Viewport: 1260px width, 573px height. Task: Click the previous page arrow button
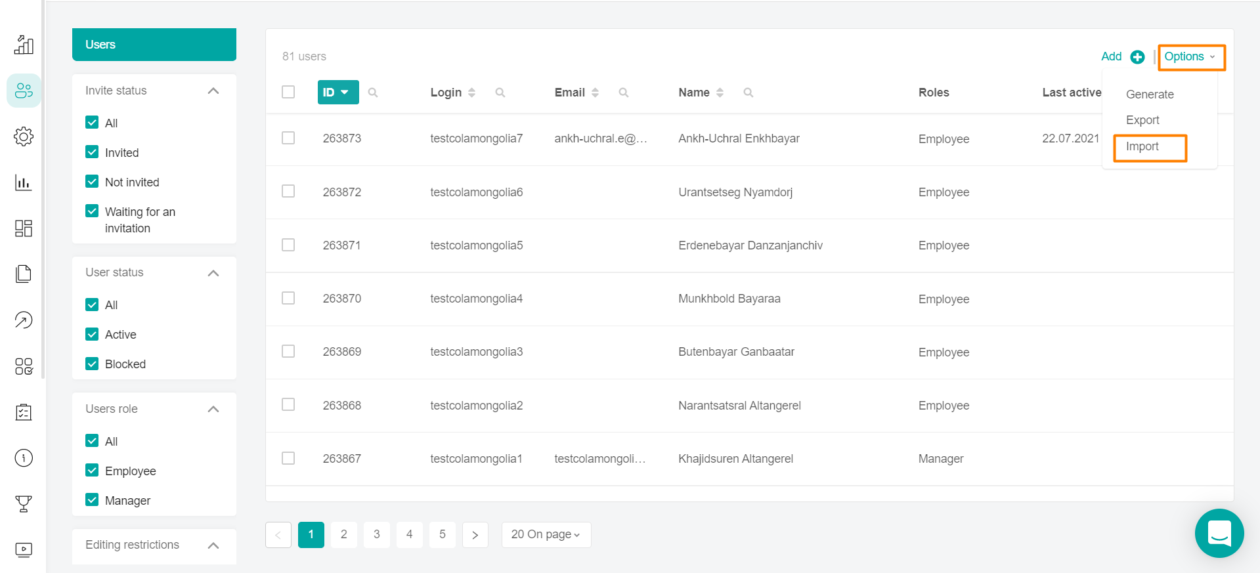pyautogui.click(x=278, y=535)
